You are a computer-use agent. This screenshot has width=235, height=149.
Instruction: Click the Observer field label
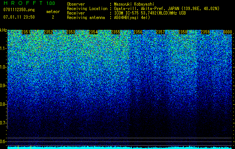76,4
